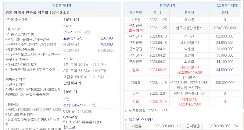Click the 감정가(㎡) value 463,000

[x=106, y=44]
